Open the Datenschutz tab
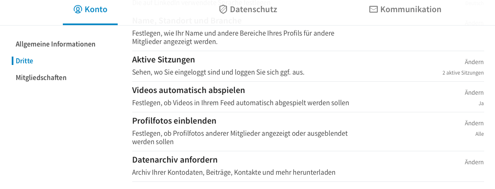This screenshot has width=495, height=189. point(248,10)
